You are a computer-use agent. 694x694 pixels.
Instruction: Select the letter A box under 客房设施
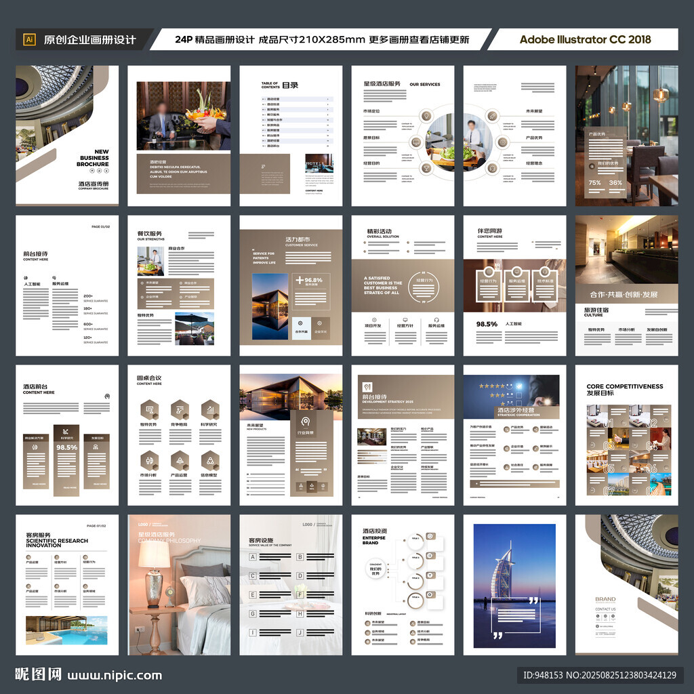[x=253, y=557]
